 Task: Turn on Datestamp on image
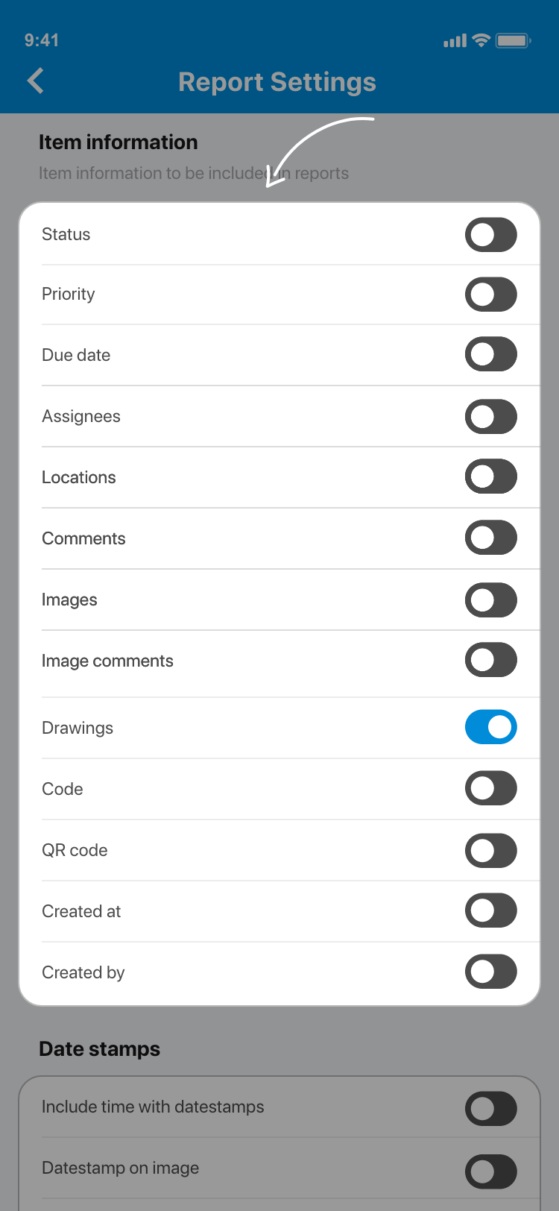490,1171
